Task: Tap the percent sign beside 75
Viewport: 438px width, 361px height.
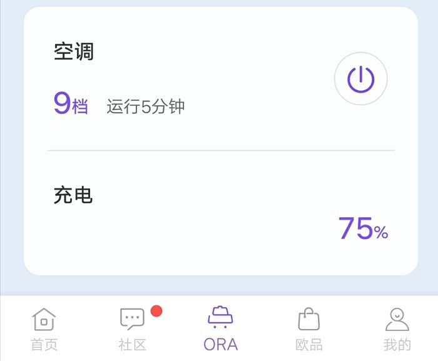Action: [x=381, y=233]
